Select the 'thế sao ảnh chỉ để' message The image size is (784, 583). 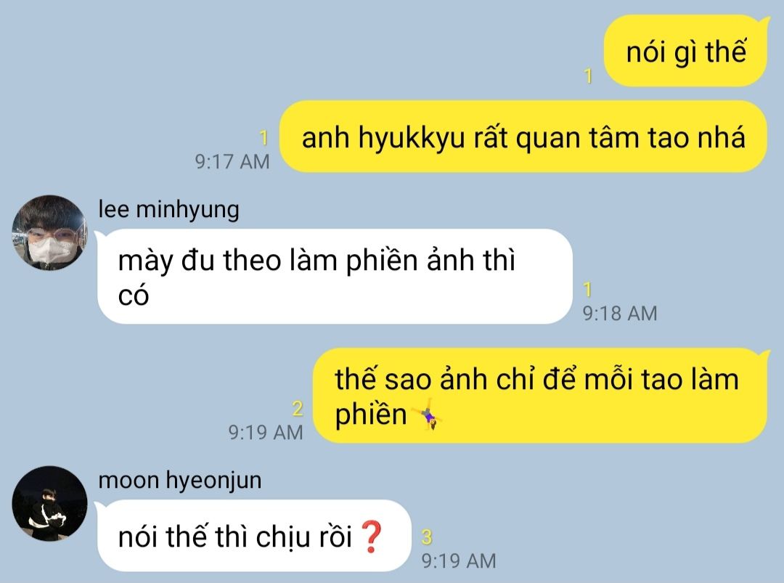[x=540, y=396]
